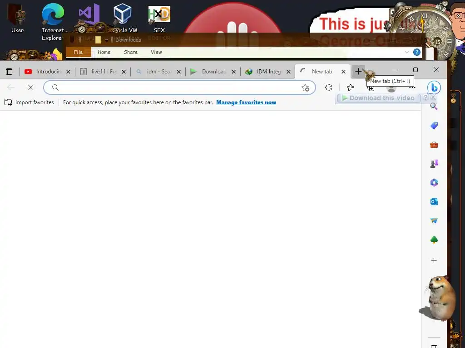465x348 pixels.
Task: Close the IDM Integration tab
Action: pos(288,72)
